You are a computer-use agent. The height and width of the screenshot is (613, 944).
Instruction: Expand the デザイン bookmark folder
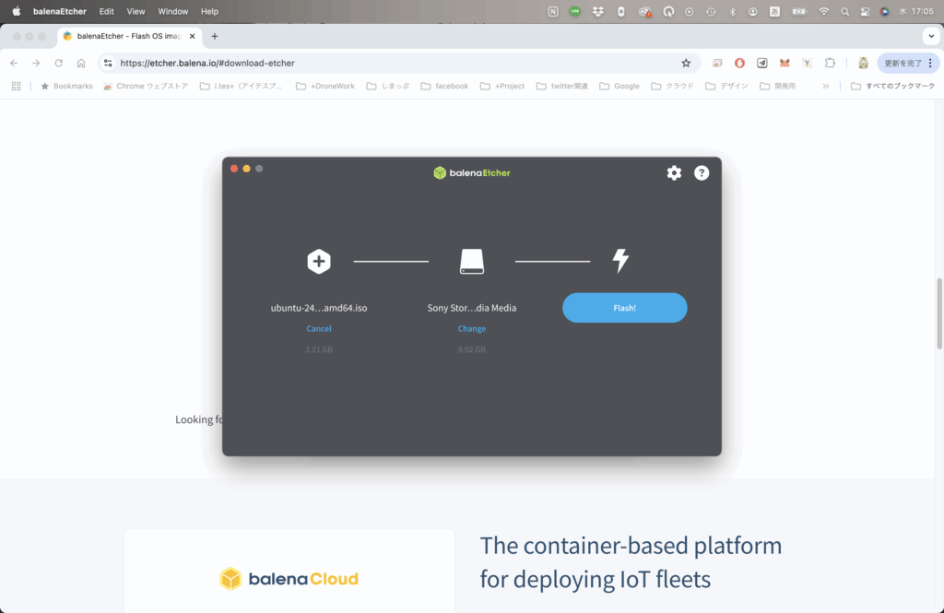(x=726, y=86)
